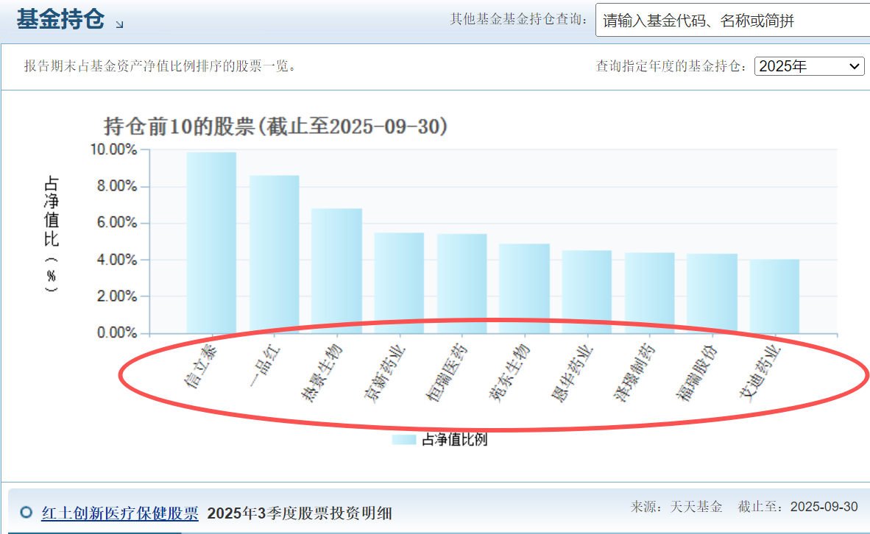Click the 2.00% y-axis label

point(116,296)
